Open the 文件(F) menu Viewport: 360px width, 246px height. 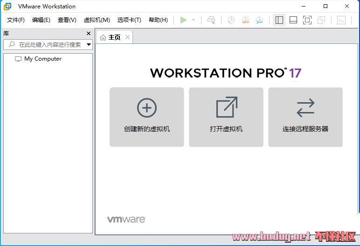16,20
